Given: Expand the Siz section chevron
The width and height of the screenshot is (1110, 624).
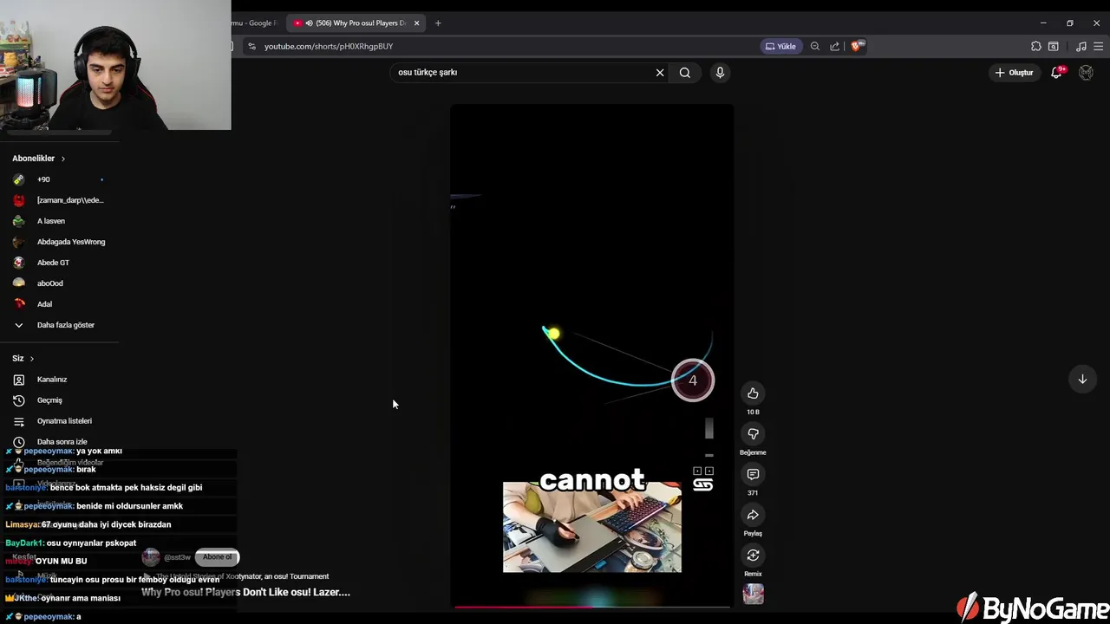Looking at the screenshot, I should 32,359.
